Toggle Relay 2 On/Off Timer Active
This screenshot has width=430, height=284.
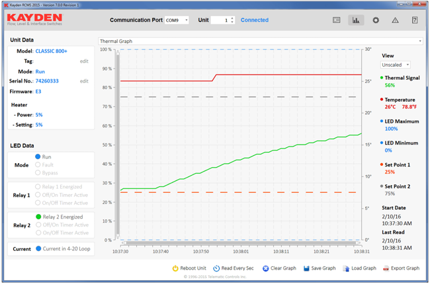click(38, 232)
